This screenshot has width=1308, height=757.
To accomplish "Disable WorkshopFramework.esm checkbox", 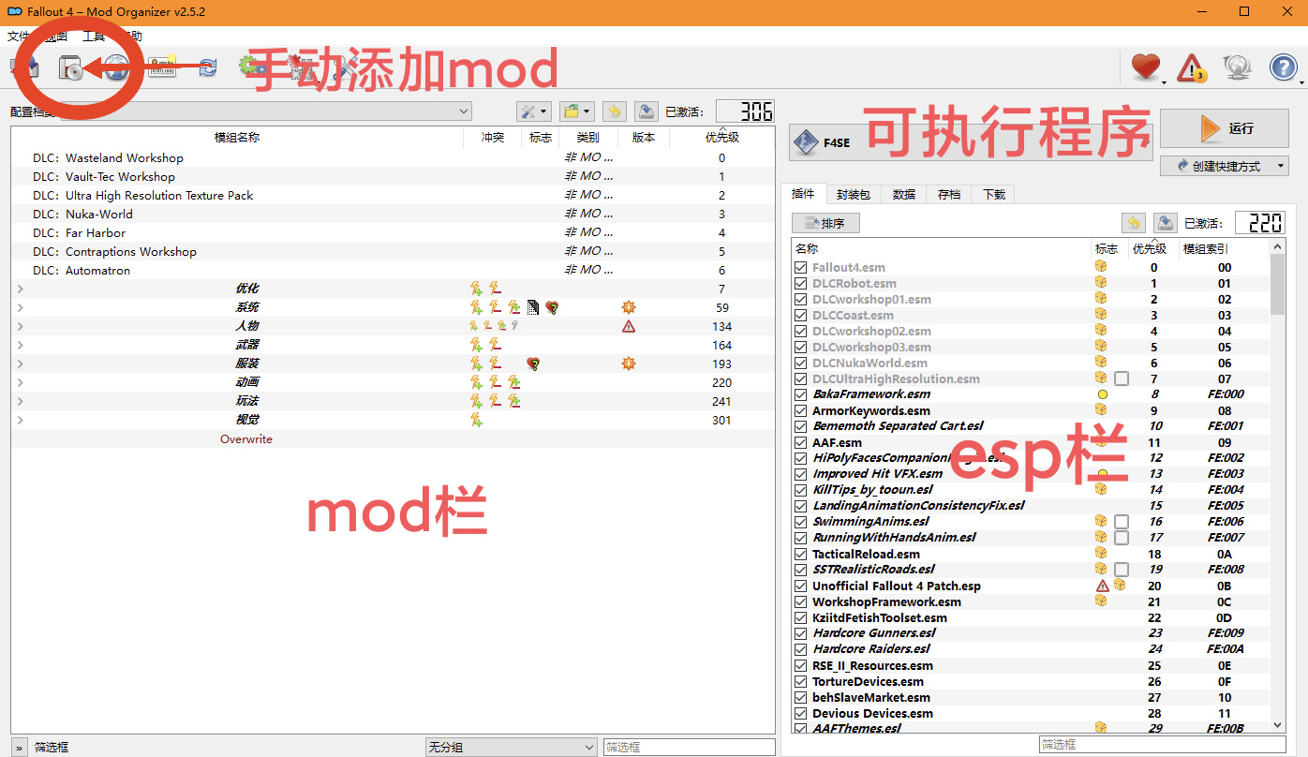I will pos(800,601).
